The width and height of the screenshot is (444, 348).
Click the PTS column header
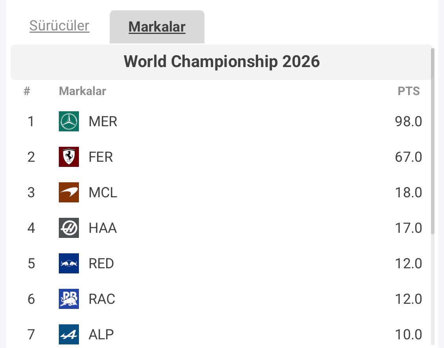[x=408, y=91]
